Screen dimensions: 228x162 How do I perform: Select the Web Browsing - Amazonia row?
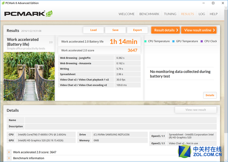point(99,63)
